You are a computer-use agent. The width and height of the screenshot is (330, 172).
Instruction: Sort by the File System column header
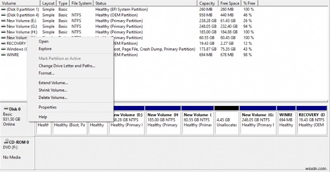[x=81, y=3]
